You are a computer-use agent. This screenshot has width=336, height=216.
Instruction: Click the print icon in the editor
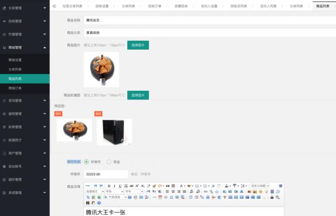click(x=272, y=197)
